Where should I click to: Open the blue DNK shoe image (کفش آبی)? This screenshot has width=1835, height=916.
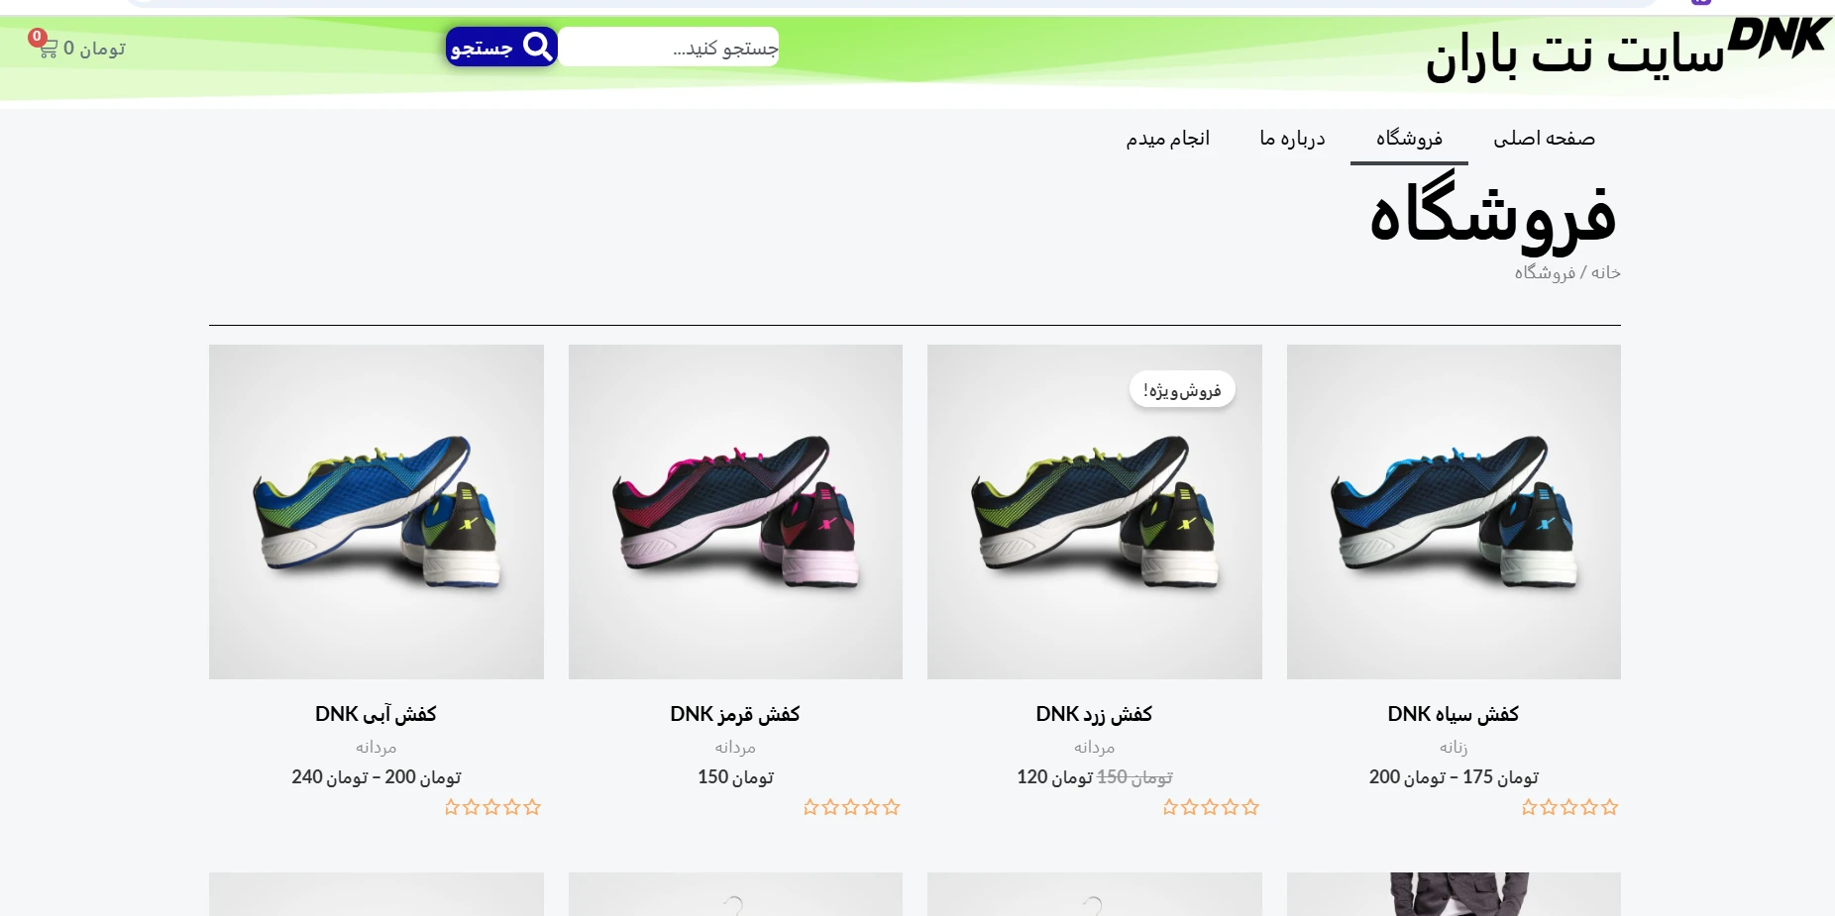(x=377, y=512)
